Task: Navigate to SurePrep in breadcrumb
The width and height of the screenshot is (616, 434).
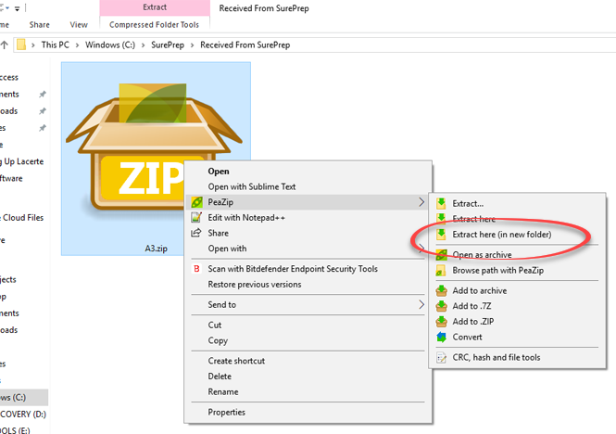Action: pyautogui.click(x=168, y=45)
